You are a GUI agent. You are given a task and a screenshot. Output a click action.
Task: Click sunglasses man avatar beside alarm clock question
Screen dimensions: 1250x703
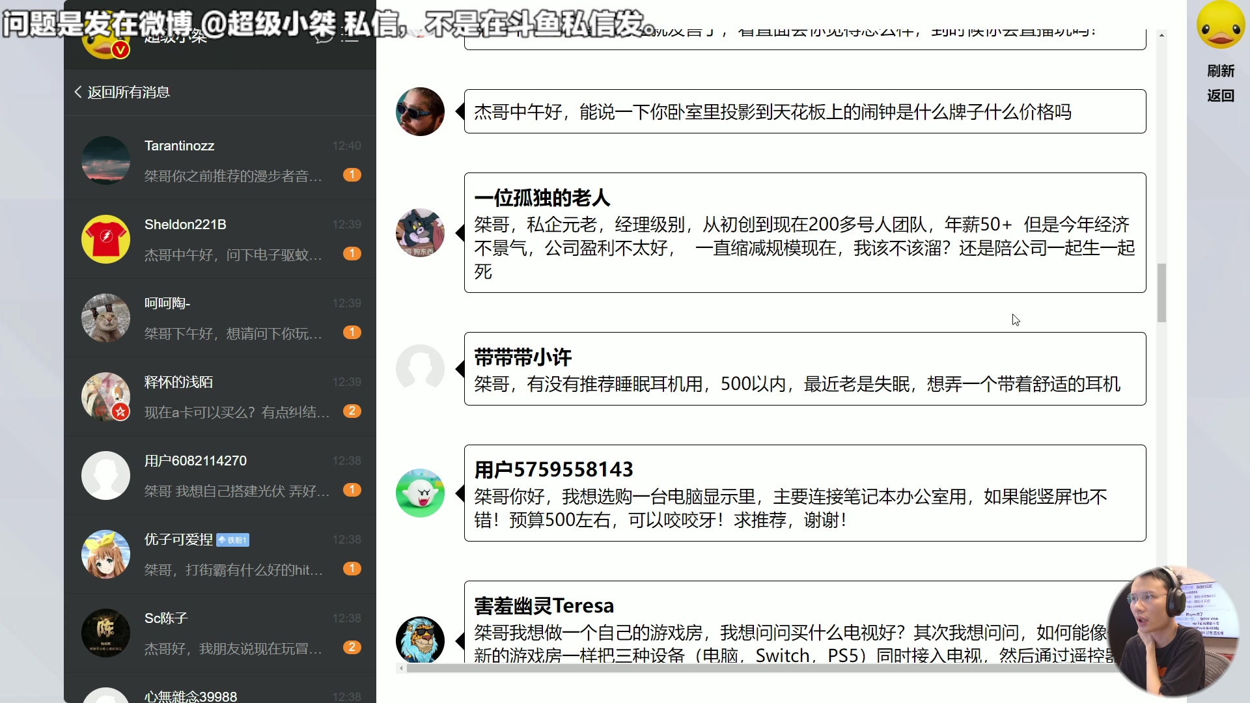click(420, 111)
